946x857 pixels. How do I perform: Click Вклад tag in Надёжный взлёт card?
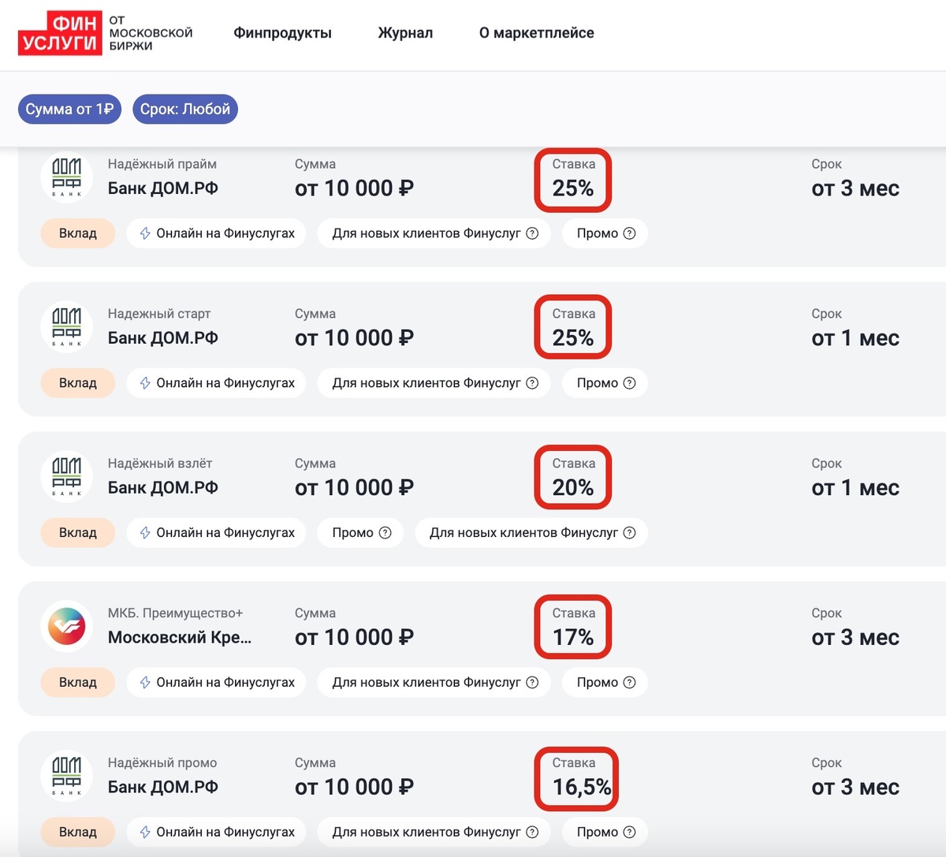[78, 533]
